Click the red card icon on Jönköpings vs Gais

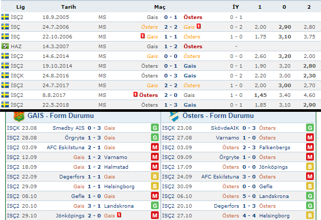(x=119, y=215)
